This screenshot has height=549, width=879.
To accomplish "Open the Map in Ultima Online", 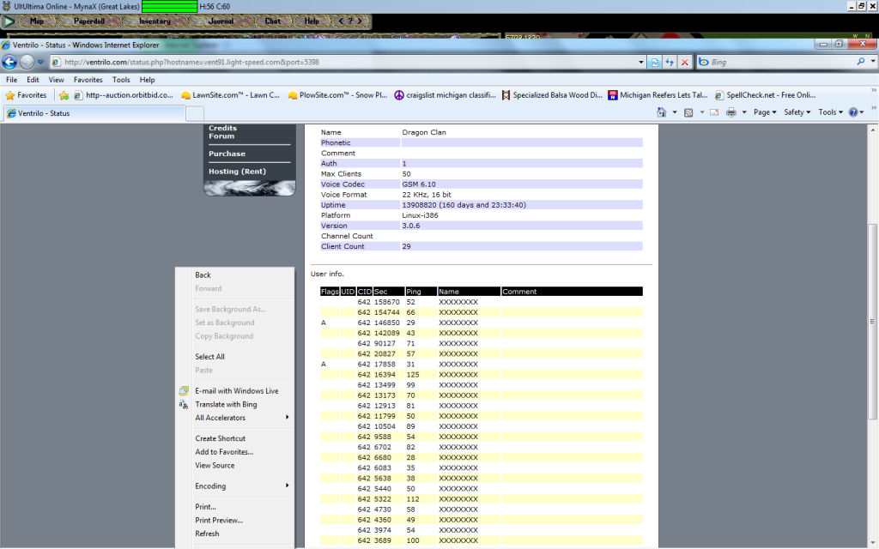I will (x=37, y=21).
